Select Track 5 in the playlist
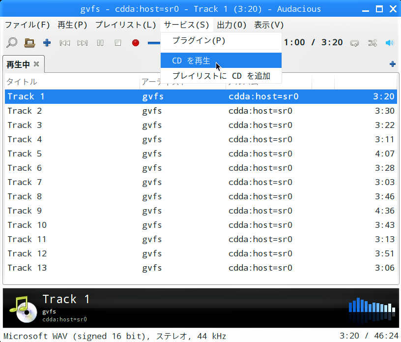Viewport: 401px width, 342px height. pyautogui.click(x=201, y=154)
